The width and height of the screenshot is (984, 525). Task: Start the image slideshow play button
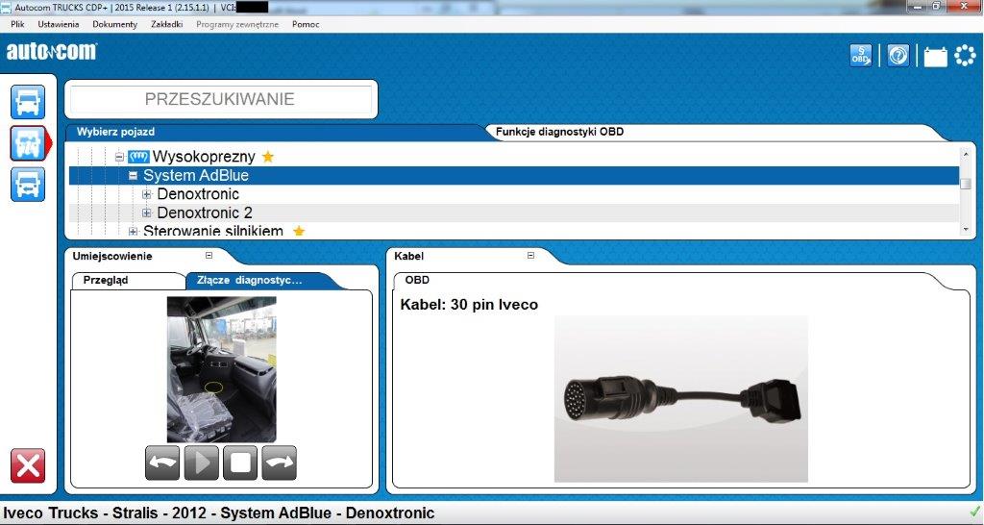point(202,463)
